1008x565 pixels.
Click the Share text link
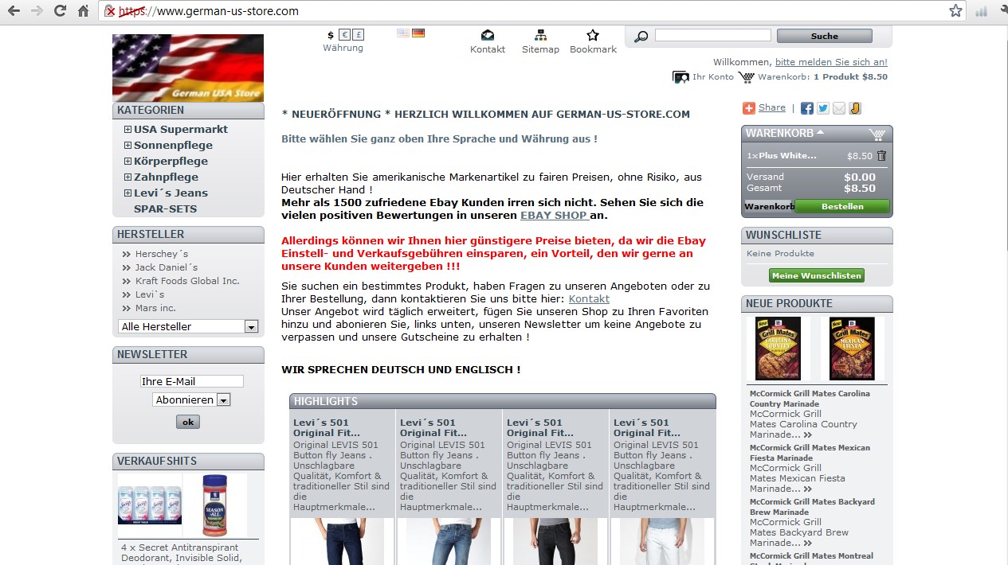tap(772, 107)
